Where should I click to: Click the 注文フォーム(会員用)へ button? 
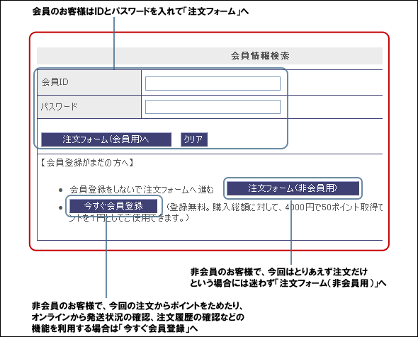[106, 139]
